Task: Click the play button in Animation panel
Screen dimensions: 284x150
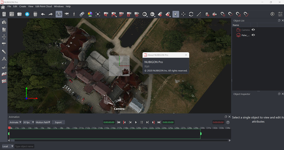Action: [x=136, y=122]
